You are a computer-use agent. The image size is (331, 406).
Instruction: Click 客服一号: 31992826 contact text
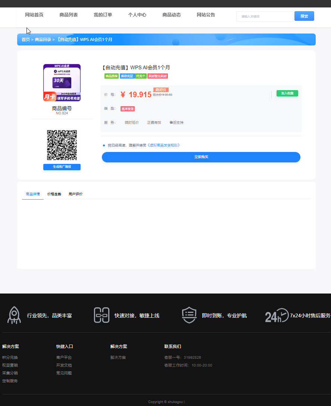click(182, 357)
